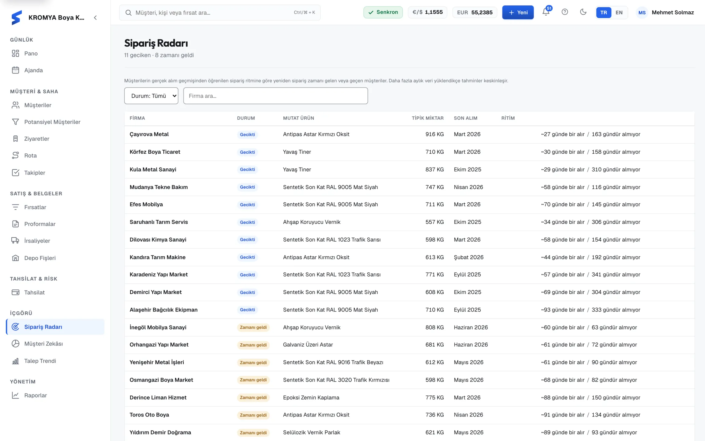Open the help question-mark icon
The width and height of the screenshot is (705, 441).
565,12
